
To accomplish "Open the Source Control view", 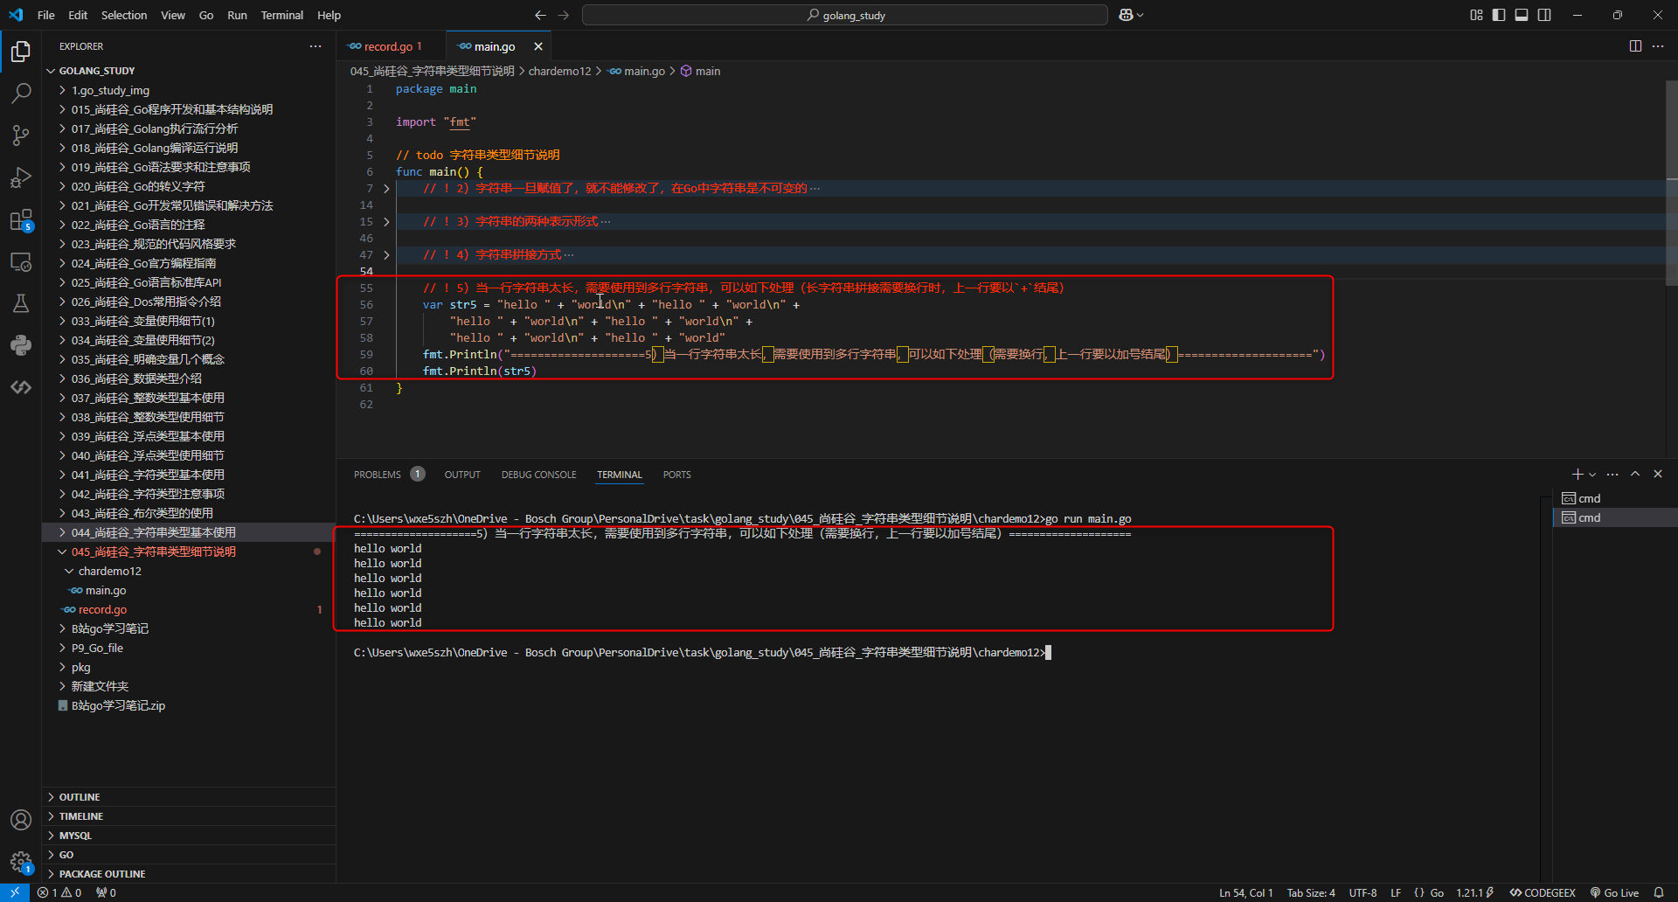I will (x=21, y=135).
